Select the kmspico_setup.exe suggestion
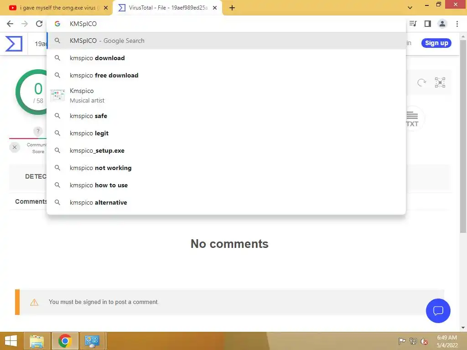Screen dimensions: 467x350 [226, 150]
